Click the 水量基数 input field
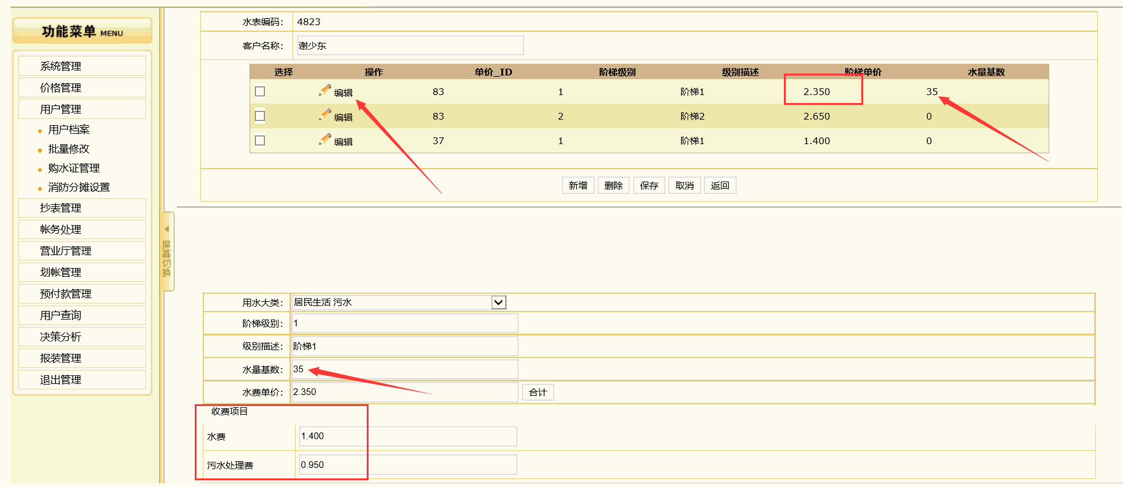The image size is (1123, 487). (404, 369)
